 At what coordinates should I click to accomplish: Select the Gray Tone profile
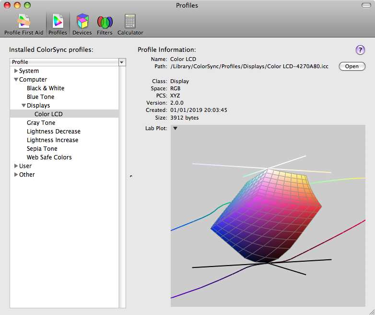tap(41, 122)
